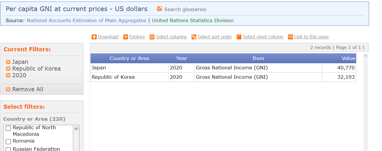Click the Download icon
The height and width of the screenshot is (151, 382).
point(94,37)
